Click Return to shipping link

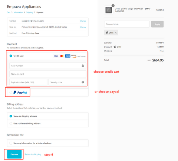click(33, 154)
